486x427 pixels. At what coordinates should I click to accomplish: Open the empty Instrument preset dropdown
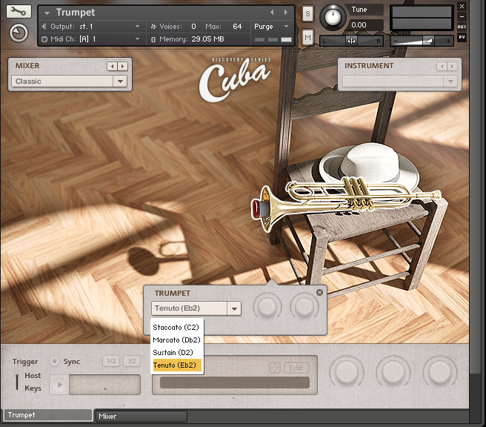399,82
